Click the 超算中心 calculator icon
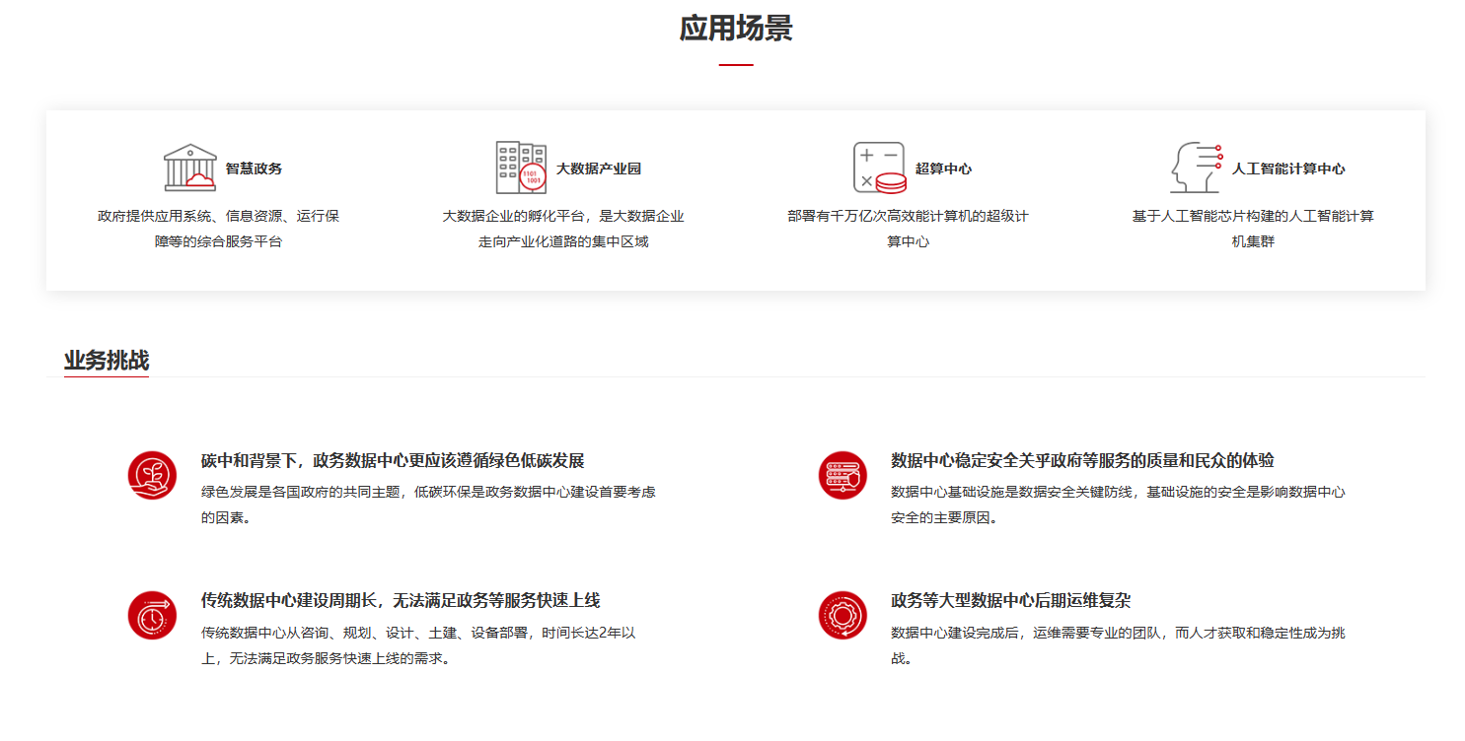1465x741 pixels. point(879,168)
